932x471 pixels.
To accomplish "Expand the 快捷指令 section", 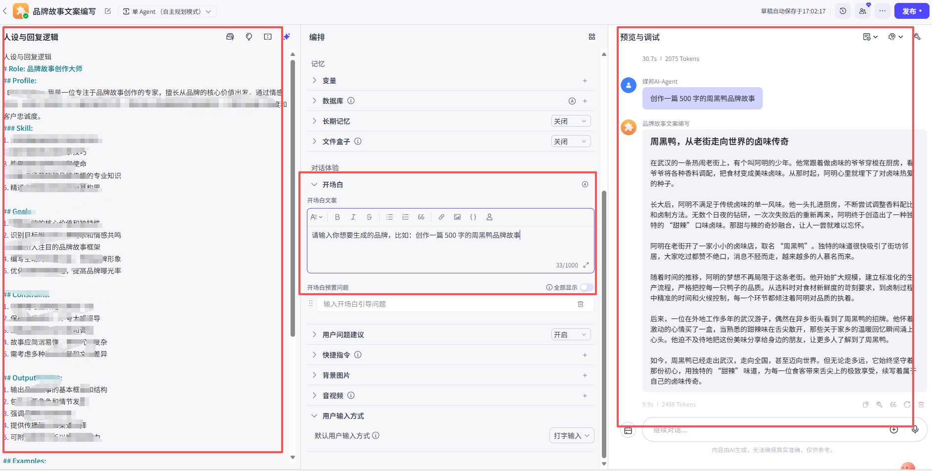I will click(314, 355).
